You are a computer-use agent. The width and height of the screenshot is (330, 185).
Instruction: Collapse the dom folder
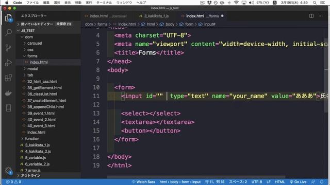click(x=48, y=37)
